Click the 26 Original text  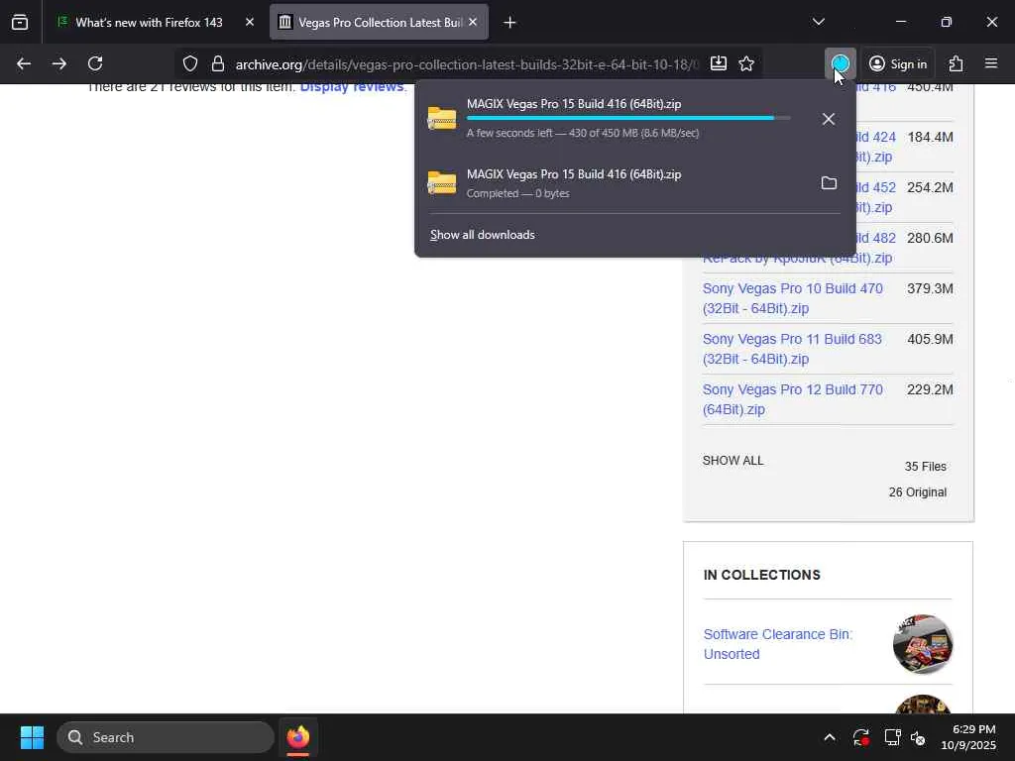pyautogui.click(x=917, y=492)
